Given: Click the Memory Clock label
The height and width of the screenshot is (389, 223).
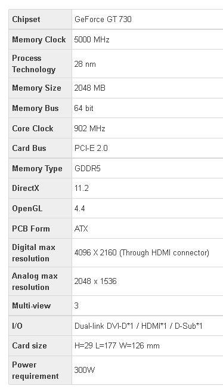Looking at the screenshot, I should point(39,39).
